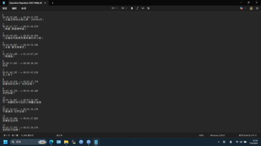Click the plain text format status entry
Viewport: 261px width, 146px height.
pos(59,136)
